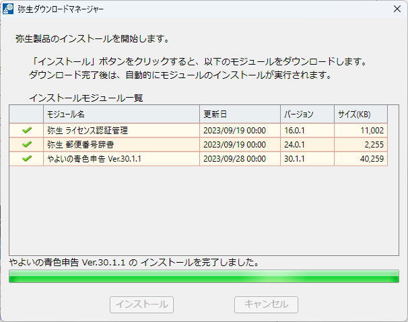The height and width of the screenshot is (322, 408).
Task: Click the キャンセル button
Action: click(266, 304)
